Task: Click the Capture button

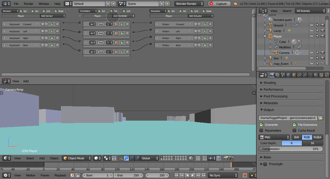Action: pyautogui.click(x=219, y=4)
